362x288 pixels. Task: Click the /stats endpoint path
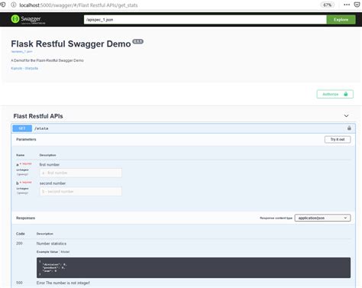[41, 128]
